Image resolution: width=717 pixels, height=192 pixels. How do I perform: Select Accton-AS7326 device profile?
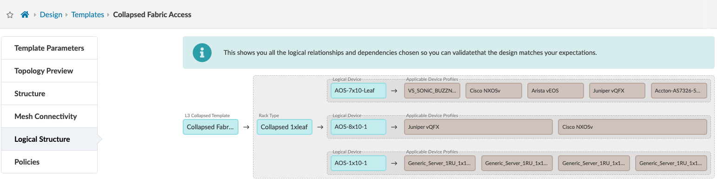tap(679, 91)
